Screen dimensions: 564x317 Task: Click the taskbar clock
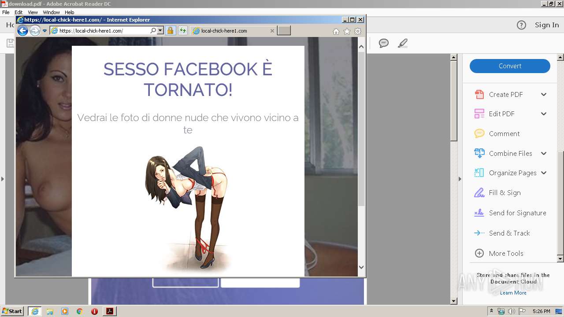541,311
